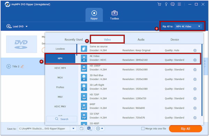Rename Title 2 with pencil icon
Screen dimensions: 209x136
(x=22, y=66)
